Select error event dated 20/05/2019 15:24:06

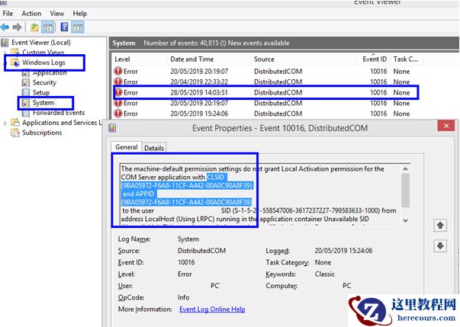point(265,114)
